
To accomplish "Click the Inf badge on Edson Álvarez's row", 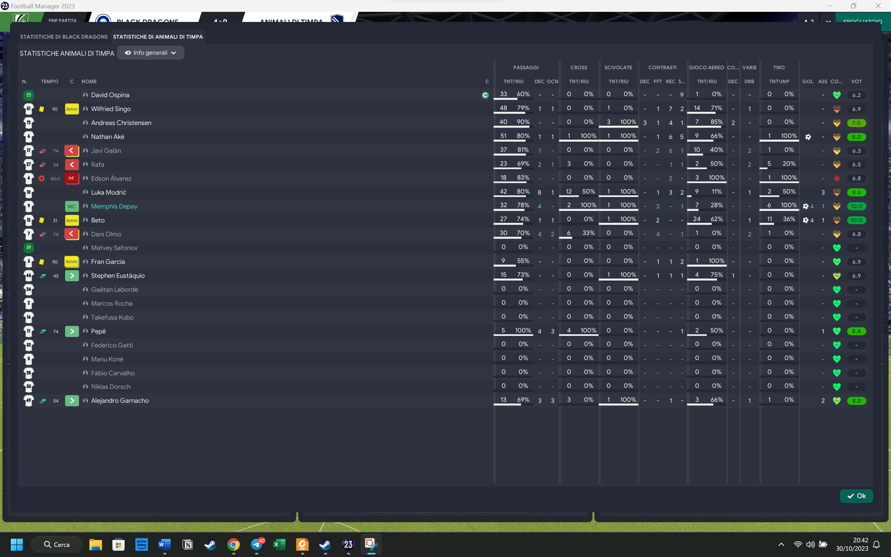I will coord(71,178).
